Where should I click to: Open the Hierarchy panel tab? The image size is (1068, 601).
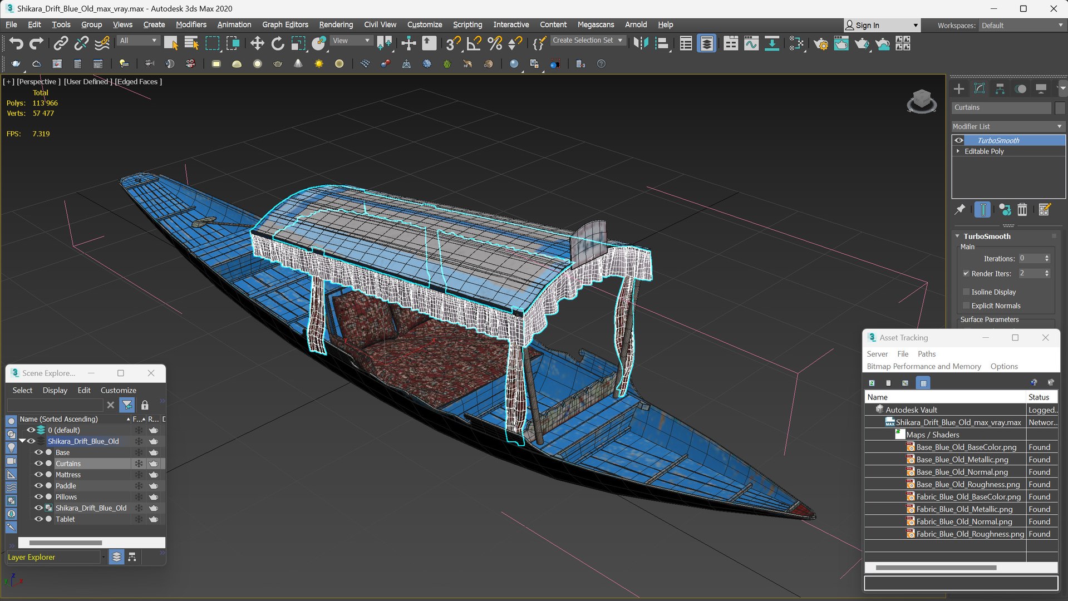(1000, 88)
